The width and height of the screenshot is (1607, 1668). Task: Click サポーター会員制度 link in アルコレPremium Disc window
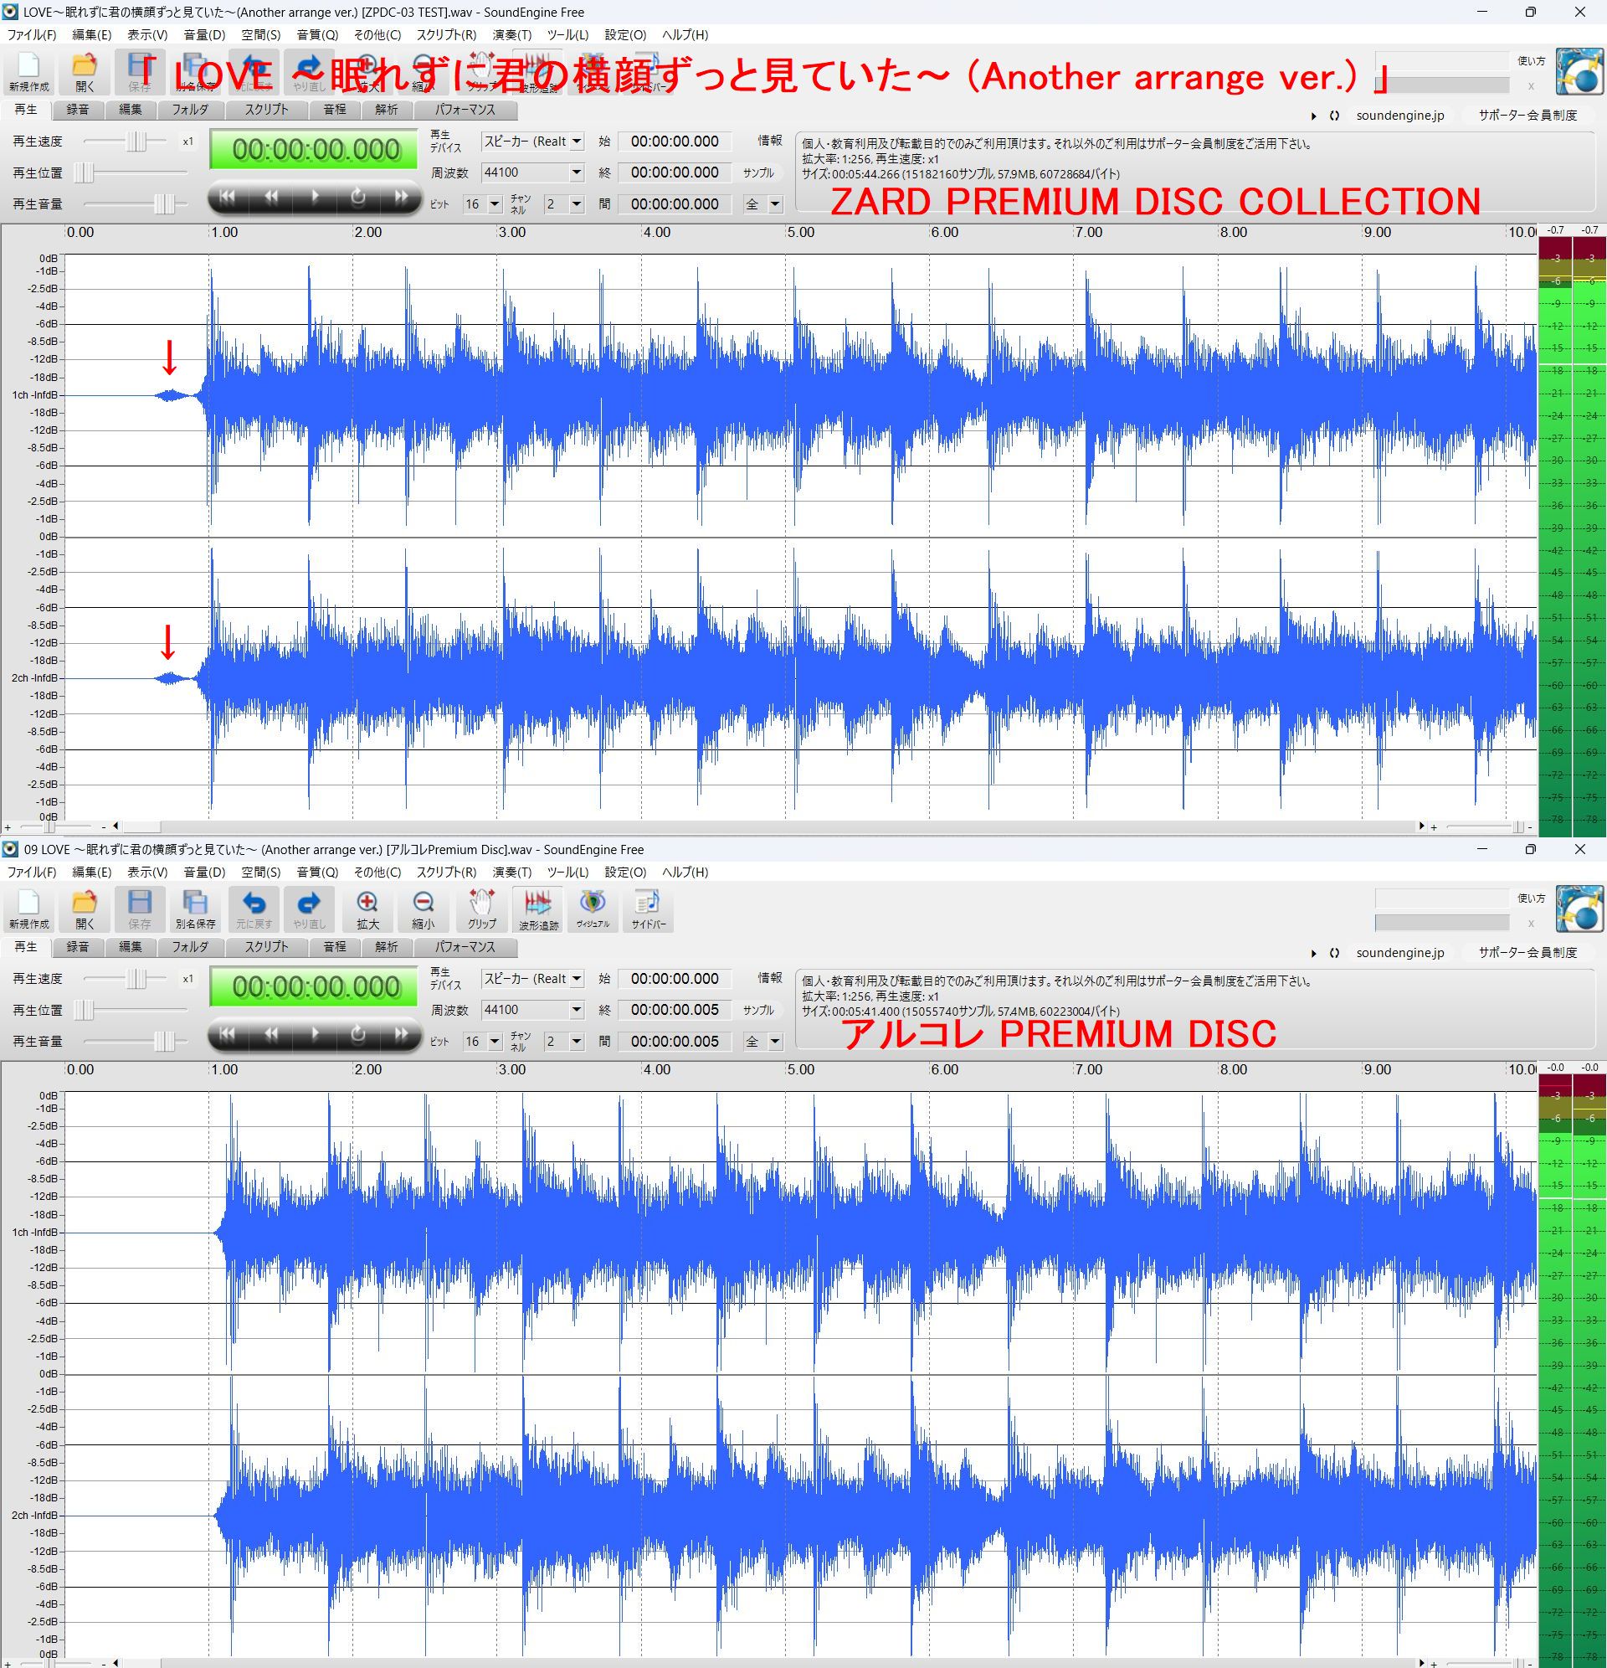[1527, 953]
